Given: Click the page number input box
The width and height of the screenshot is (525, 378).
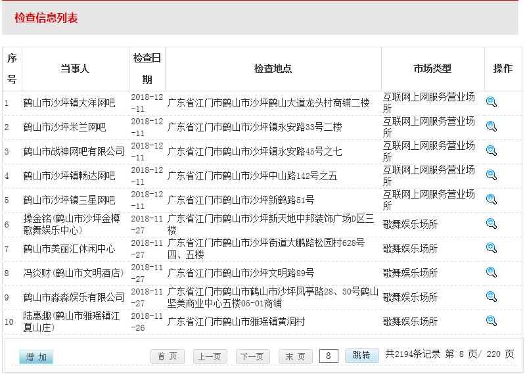Looking at the screenshot, I should click(329, 356).
